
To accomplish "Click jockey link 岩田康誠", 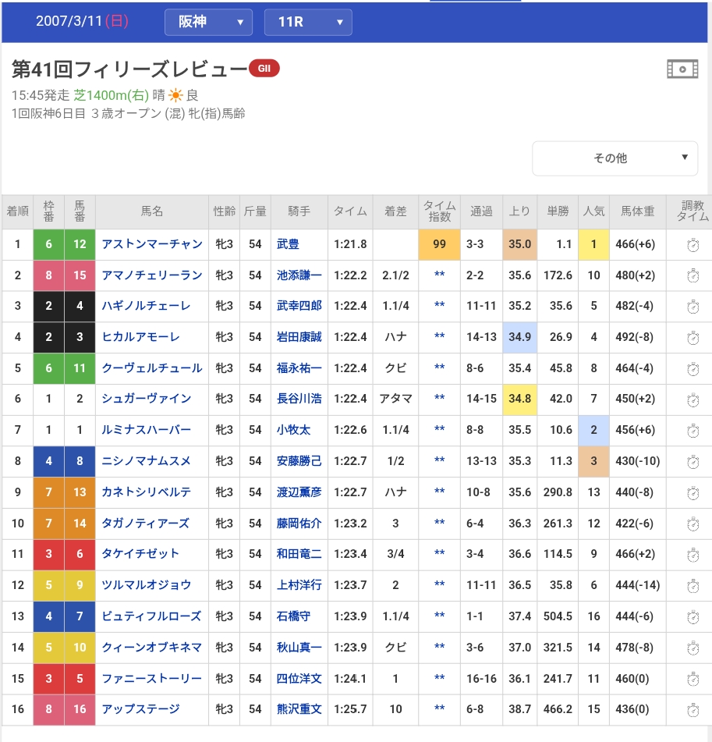I will (299, 337).
